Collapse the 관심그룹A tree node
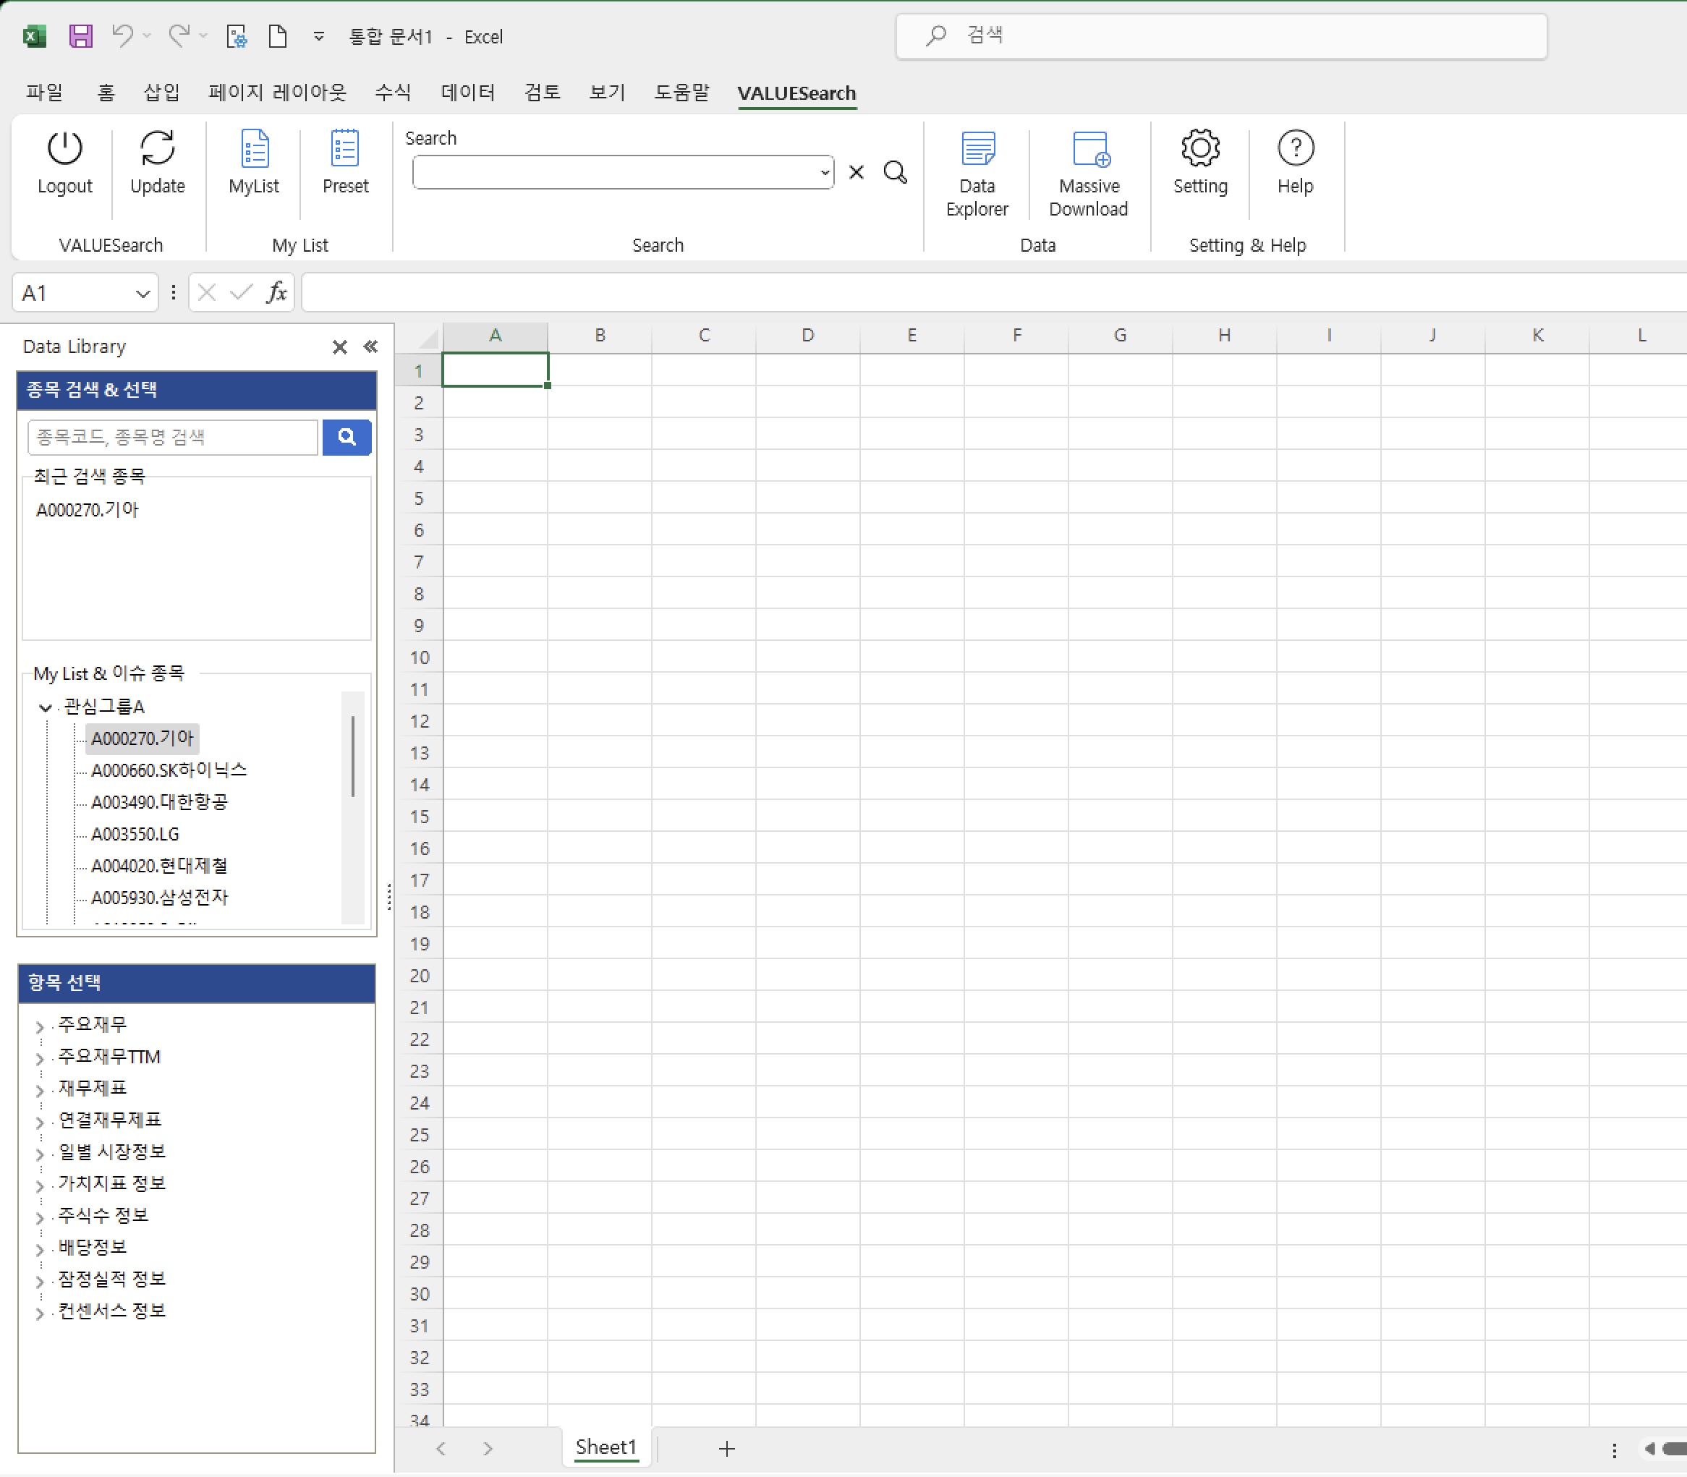The width and height of the screenshot is (1687, 1477). [x=46, y=707]
